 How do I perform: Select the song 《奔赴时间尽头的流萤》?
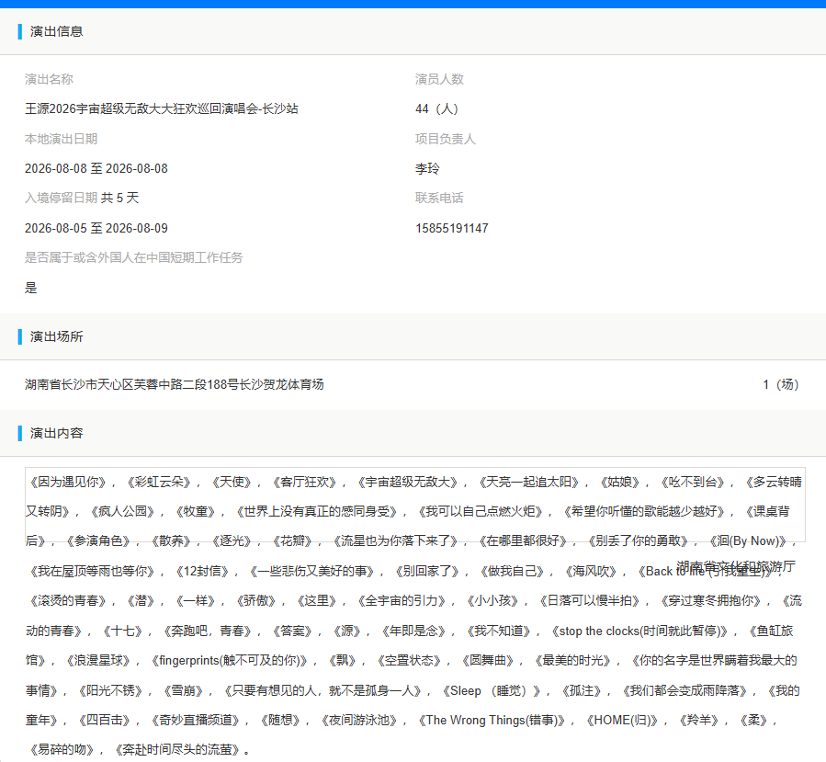click(178, 750)
